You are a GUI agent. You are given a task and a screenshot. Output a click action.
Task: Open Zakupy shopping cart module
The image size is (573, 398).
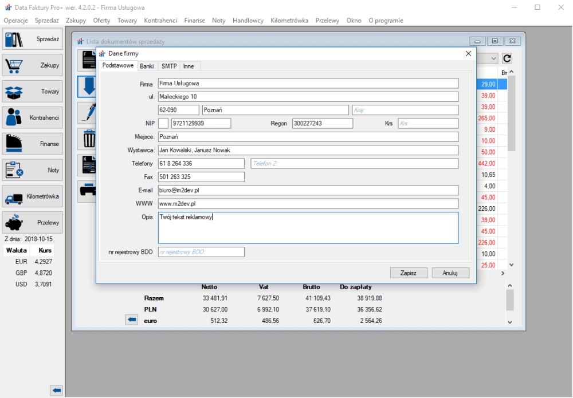pos(32,65)
